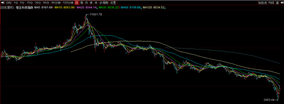The height and width of the screenshot is (104, 284).
Task: Open the 窗 window layout button
Action: click(277, 2)
